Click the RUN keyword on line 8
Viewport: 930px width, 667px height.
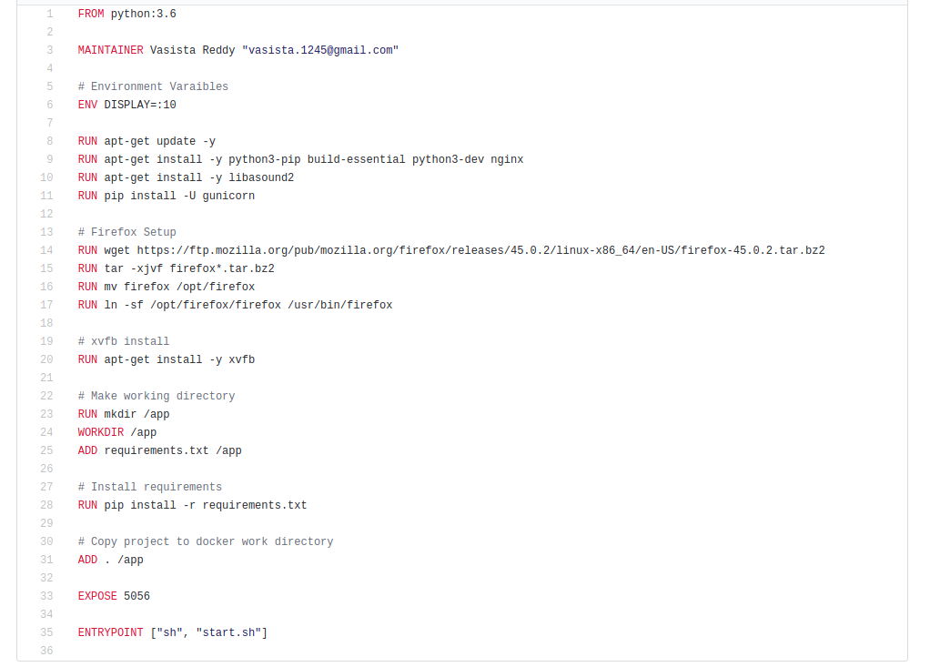(x=86, y=141)
